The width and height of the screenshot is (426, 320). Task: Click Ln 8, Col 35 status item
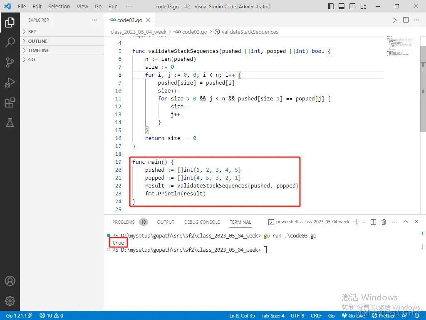pyautogui.click(x=242, y=316)
